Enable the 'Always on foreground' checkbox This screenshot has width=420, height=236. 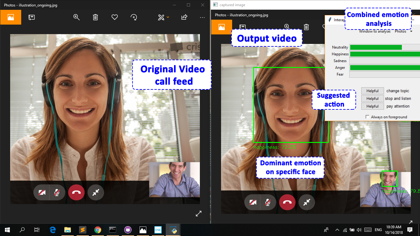pyautogui.click(x=367, y=117)
